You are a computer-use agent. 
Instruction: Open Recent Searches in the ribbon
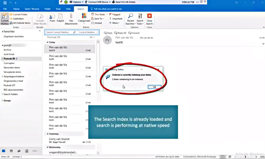pyautogui.click(x=130, y=19)
